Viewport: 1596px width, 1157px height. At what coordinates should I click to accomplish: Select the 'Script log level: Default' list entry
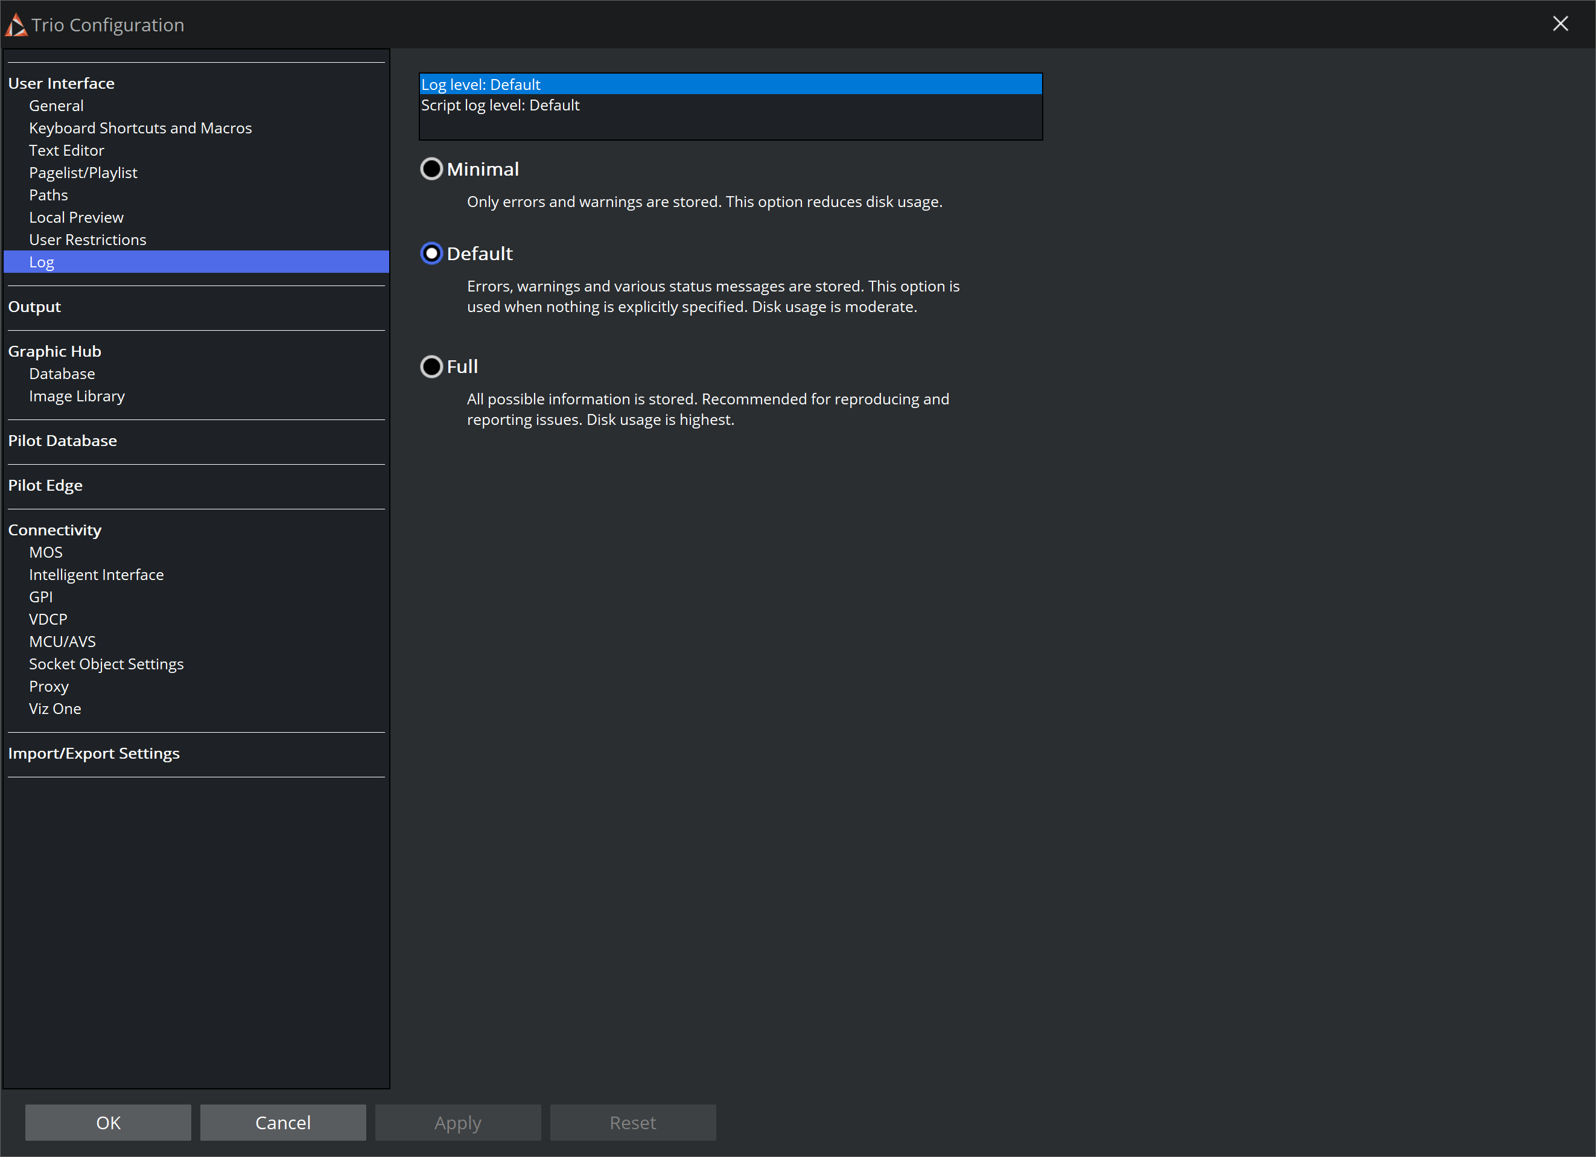(731, 105)
